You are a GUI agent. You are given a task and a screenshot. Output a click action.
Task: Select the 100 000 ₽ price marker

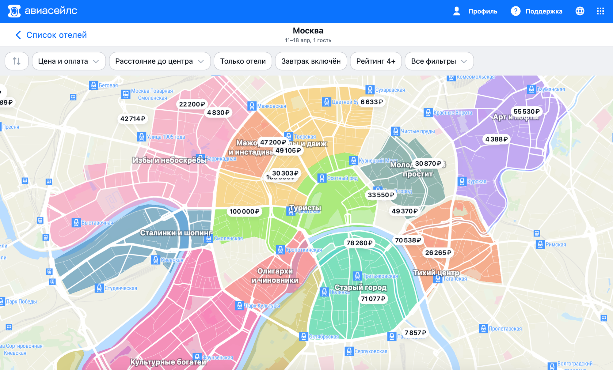(245, 211)
